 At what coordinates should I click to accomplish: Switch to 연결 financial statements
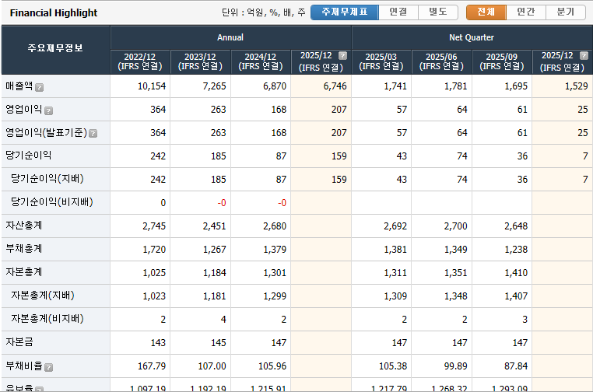[x=398, y=12]
